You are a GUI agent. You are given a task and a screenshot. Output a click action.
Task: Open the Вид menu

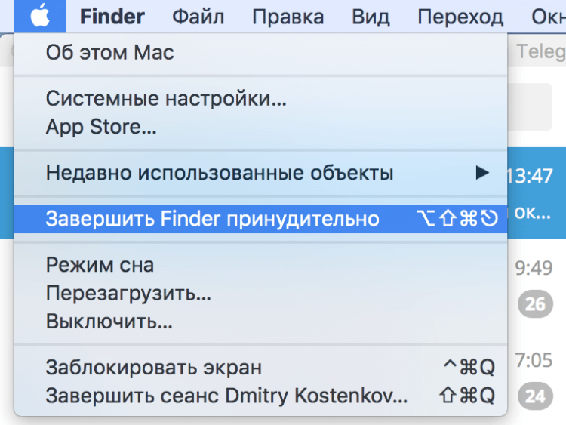point(371,17)
